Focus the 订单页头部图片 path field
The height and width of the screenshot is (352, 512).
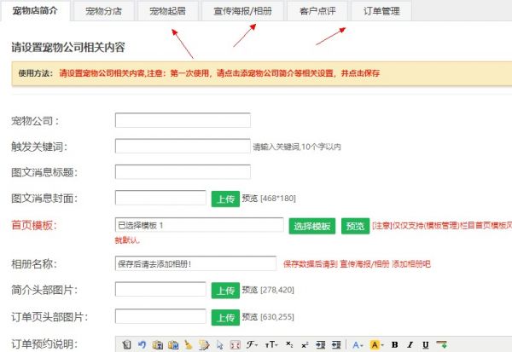click(x=160, y=316)
